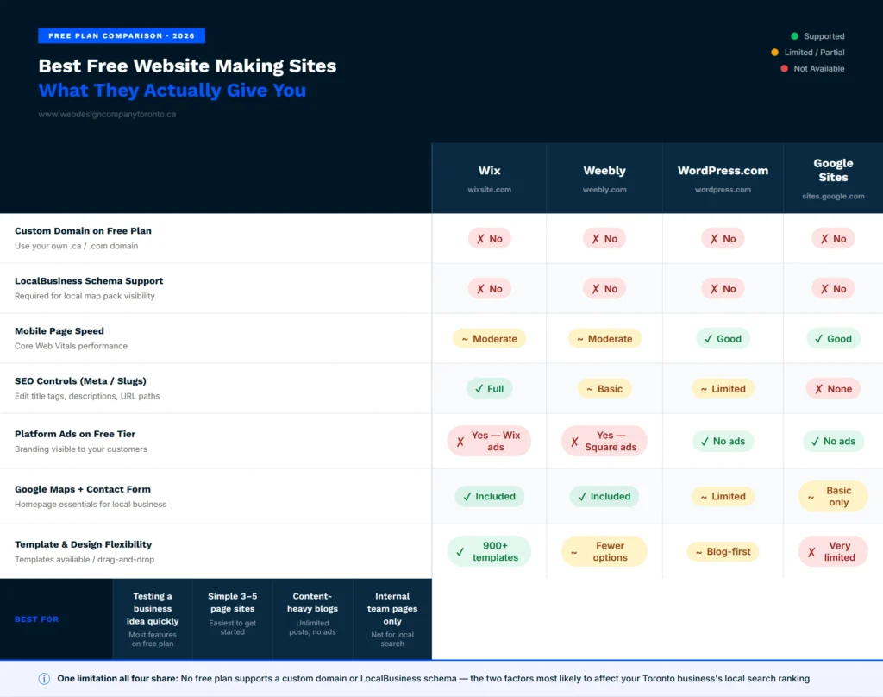Click the Very limited pill for Google Sites
This screenshot has width=883, height=697.
coord(833,551)
